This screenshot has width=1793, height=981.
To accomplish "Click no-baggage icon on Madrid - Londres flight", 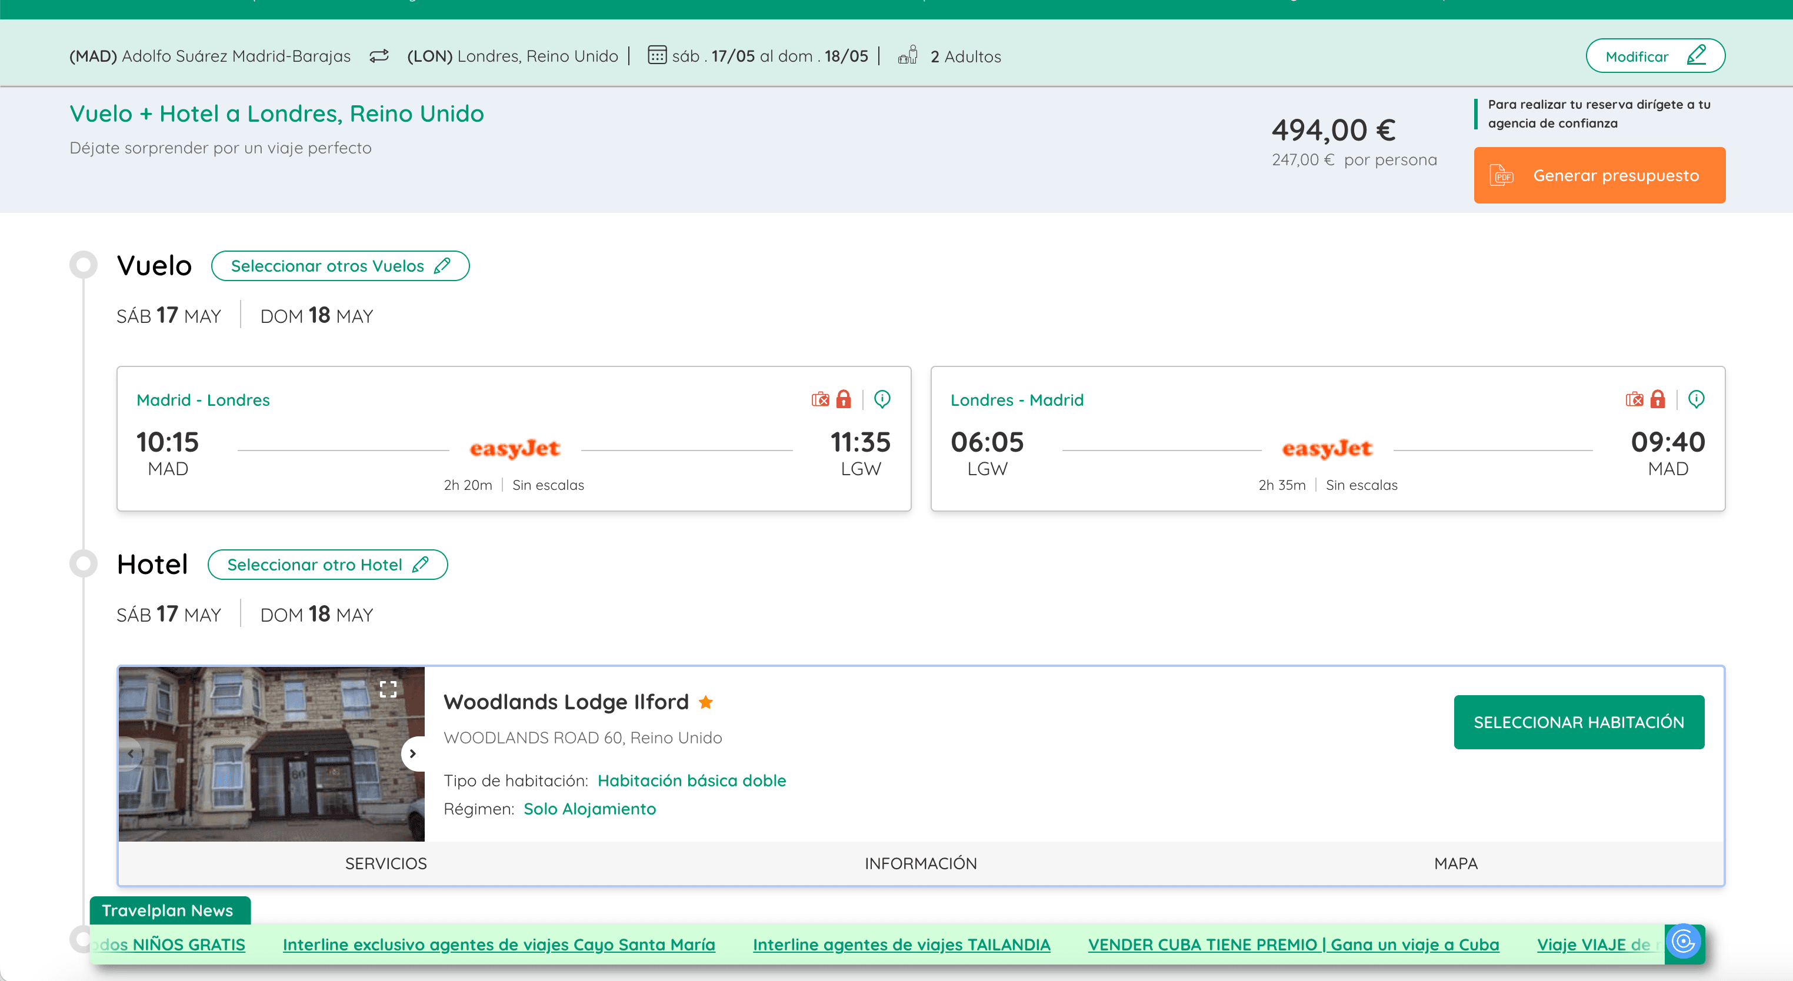I will point(820,399).
